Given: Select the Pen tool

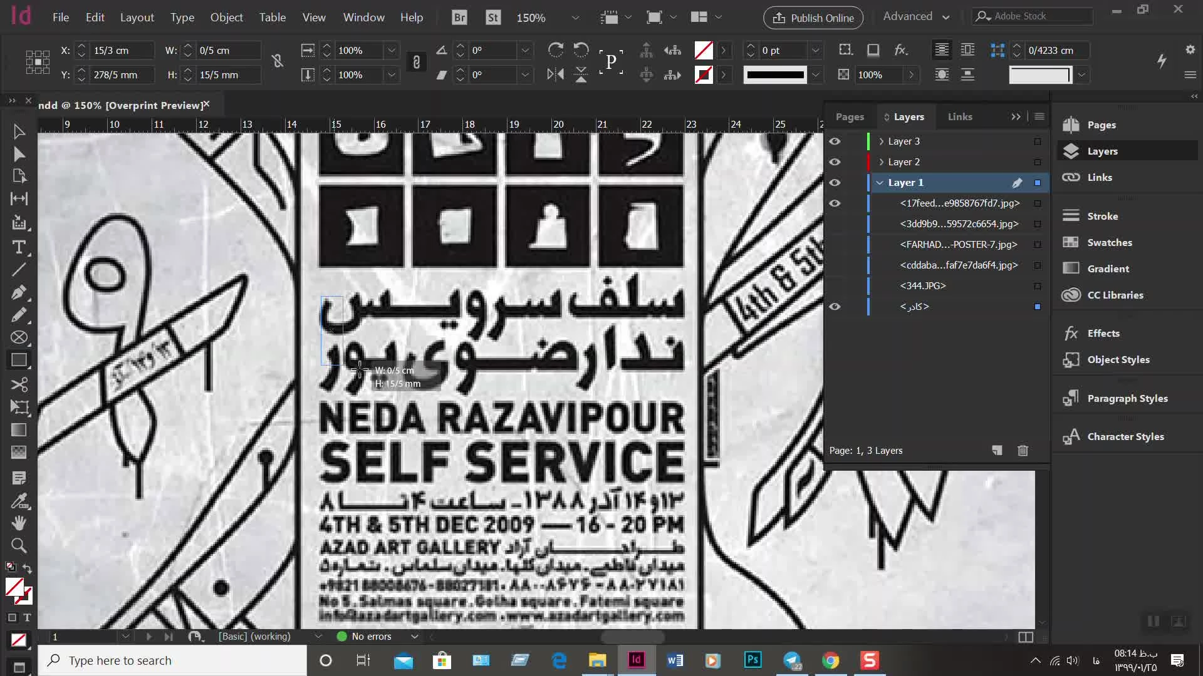Looking at the screenshot, I should [19, 292].
